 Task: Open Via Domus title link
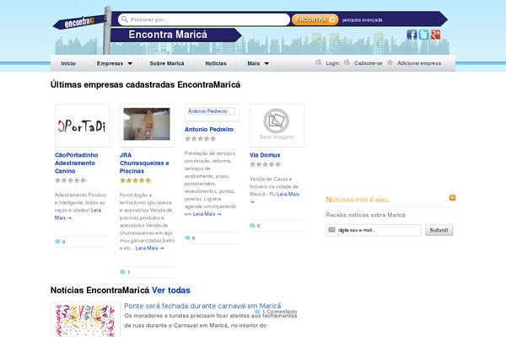[x=265, y=155]
